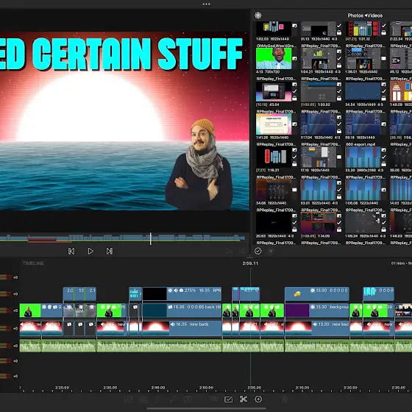This screenshot has width=412, height=412.
Task: Click the 2:30.00 mark on timeline ruler
Action: (110, 388)
